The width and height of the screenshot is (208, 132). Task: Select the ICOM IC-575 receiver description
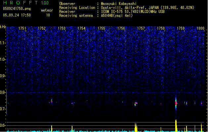(x=133, y=12)
